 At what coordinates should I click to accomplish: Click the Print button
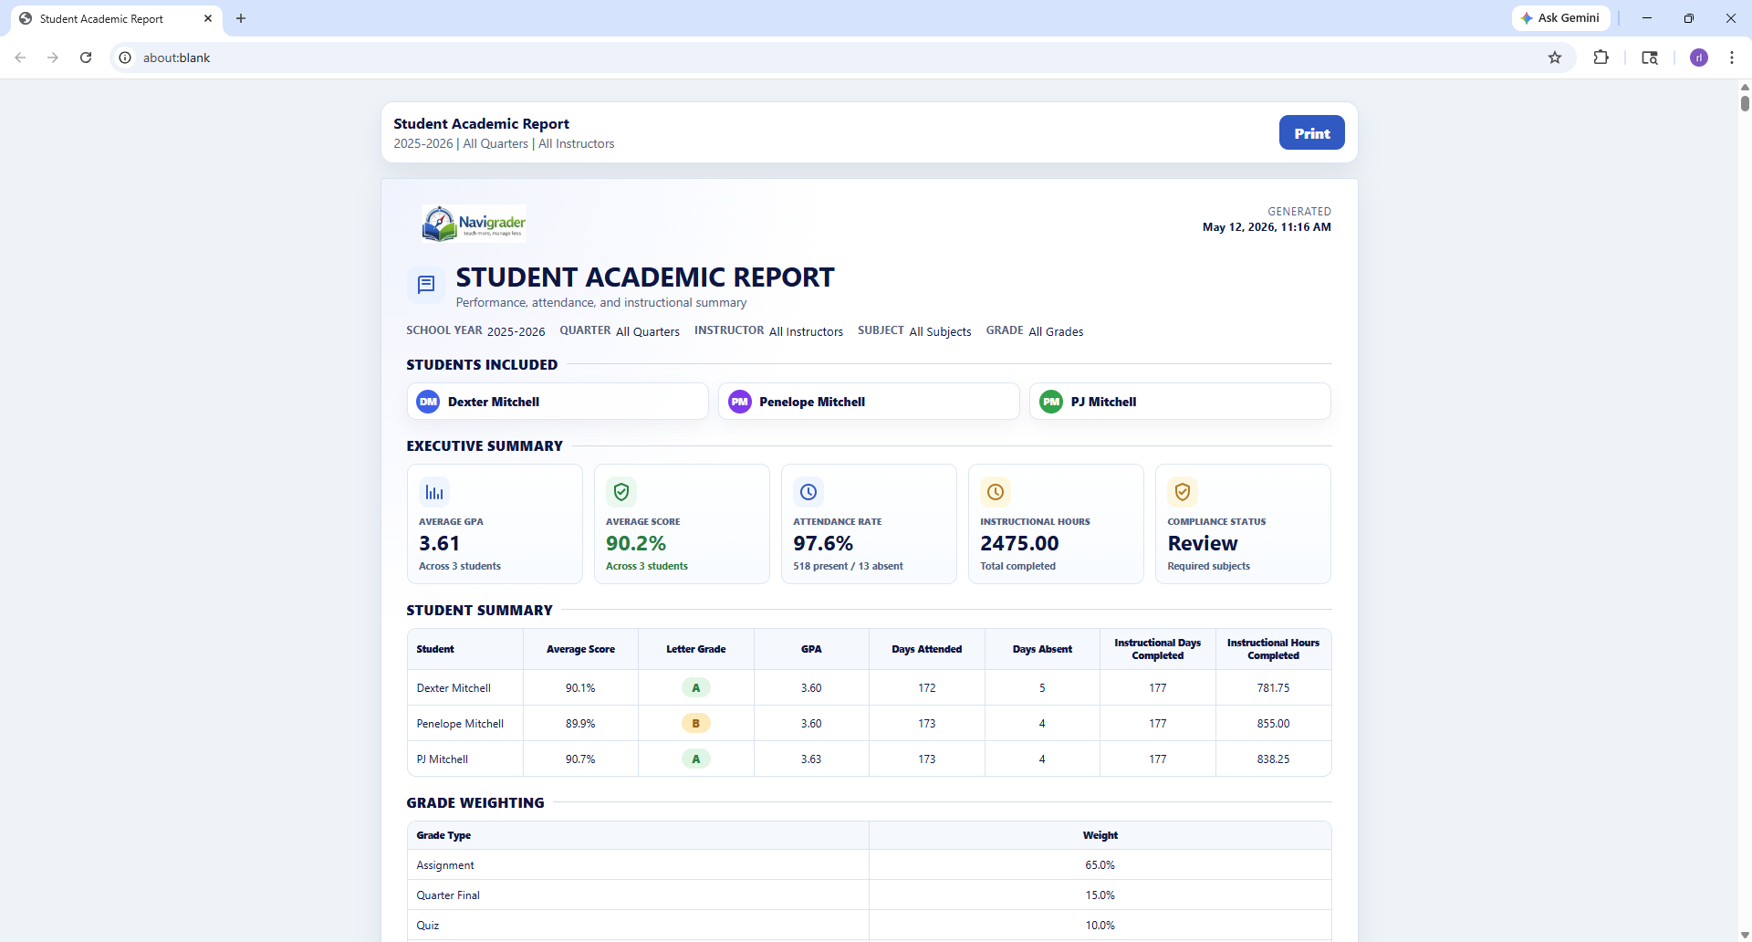(x=1311, y=132)
